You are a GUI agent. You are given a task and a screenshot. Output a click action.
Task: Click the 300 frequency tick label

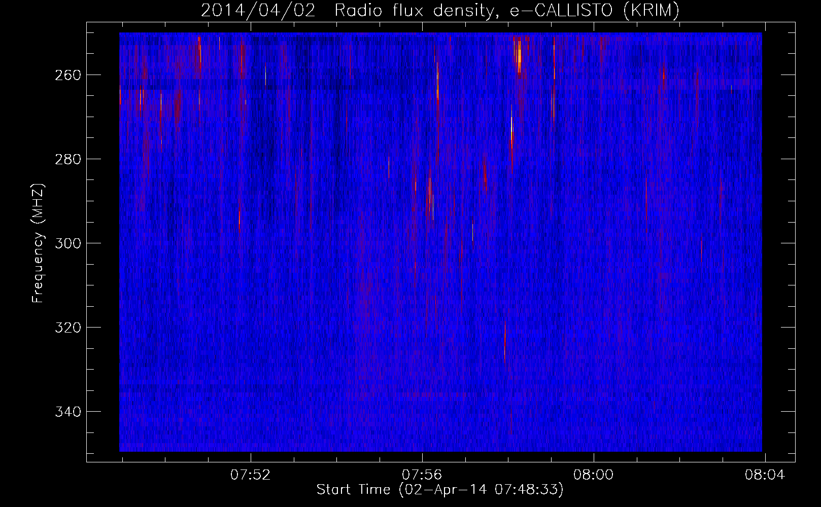click(67, 244)
